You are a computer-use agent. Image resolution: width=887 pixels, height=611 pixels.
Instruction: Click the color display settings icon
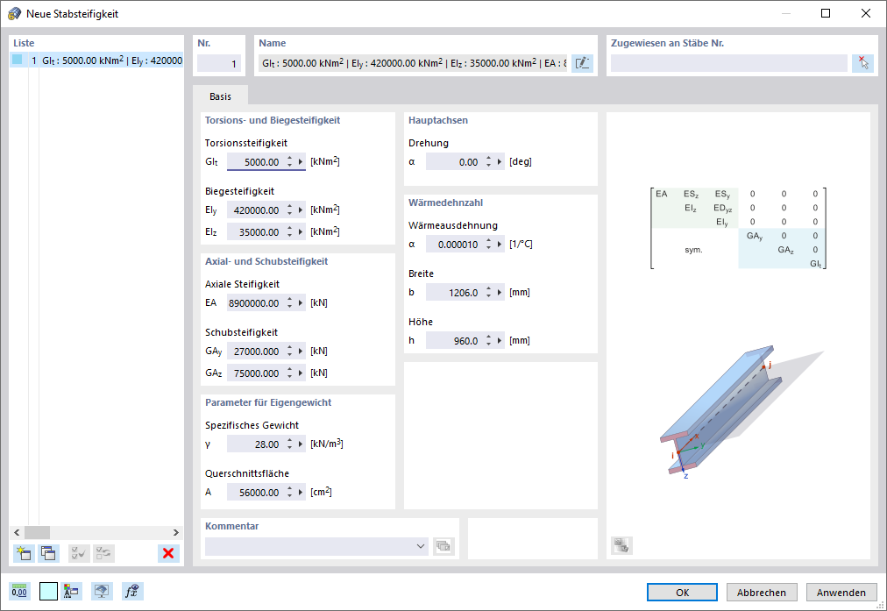(x=71, y=591)
